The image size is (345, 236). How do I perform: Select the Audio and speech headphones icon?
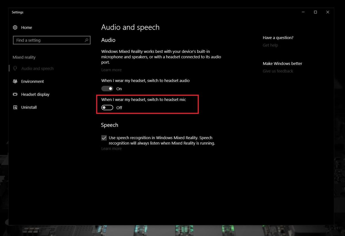click(x=15, y=68)
